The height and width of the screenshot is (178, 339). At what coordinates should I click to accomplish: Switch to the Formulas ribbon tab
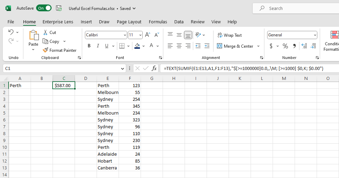coord(158,22)
